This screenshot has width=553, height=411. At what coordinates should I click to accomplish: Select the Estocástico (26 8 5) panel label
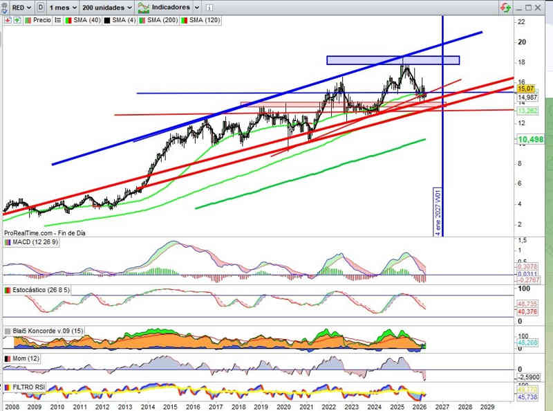[x=41, y=289]
